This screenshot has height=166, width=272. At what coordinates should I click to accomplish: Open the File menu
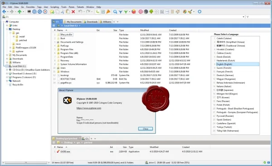(4, 7)
